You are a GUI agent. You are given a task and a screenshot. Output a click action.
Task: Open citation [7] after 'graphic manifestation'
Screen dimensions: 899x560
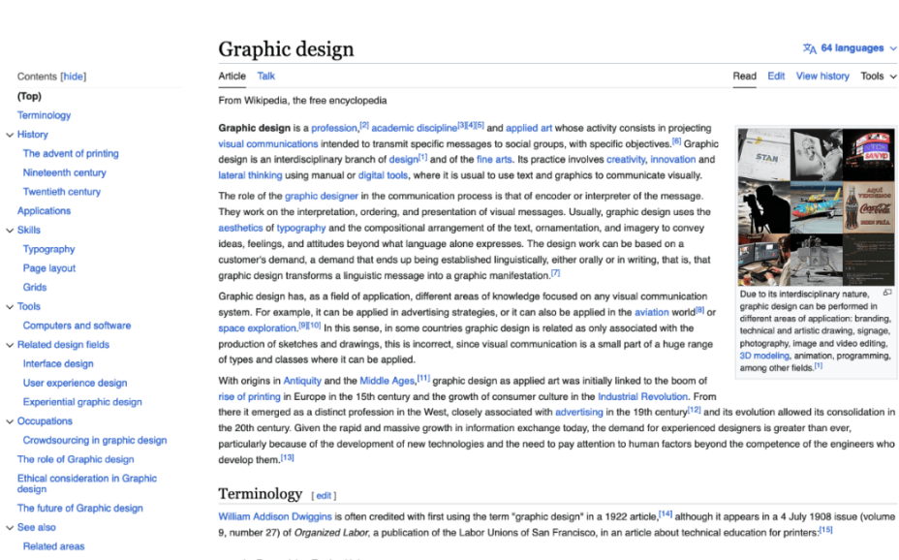click(x=555, y=273)
